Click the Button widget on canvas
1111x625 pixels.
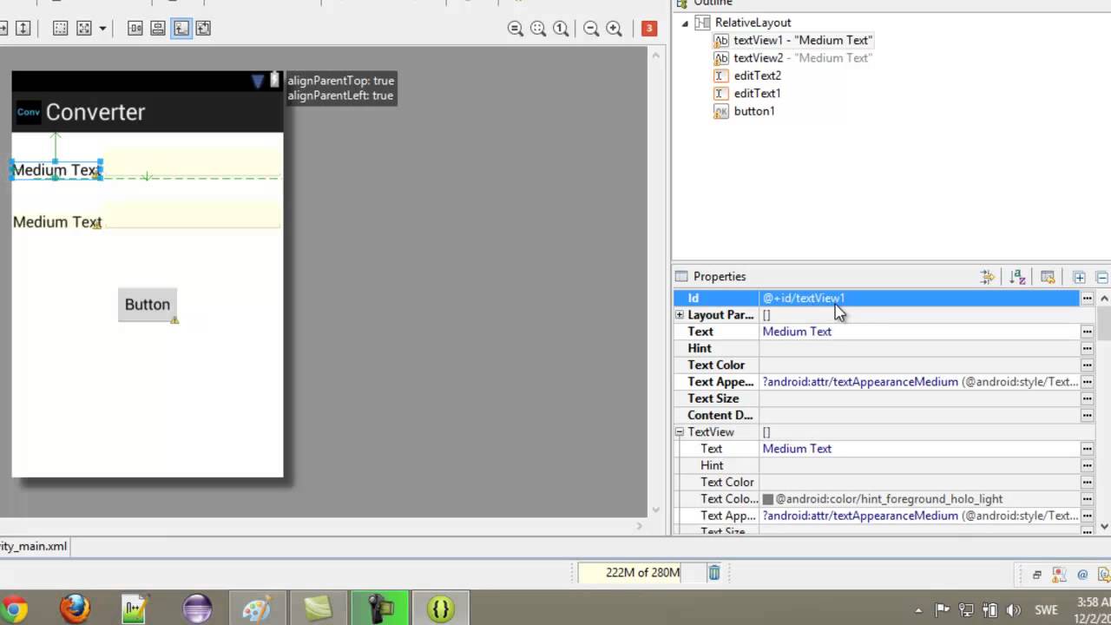147,305
